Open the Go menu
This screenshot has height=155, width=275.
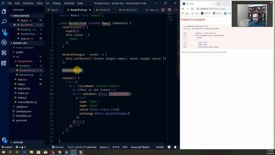(x=48, y=3)
